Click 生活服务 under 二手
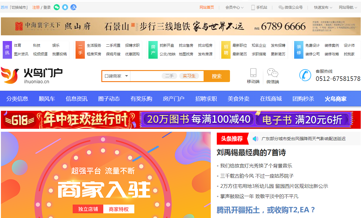The width and height of the screenshot is (361, 218). tap(94, 46)
